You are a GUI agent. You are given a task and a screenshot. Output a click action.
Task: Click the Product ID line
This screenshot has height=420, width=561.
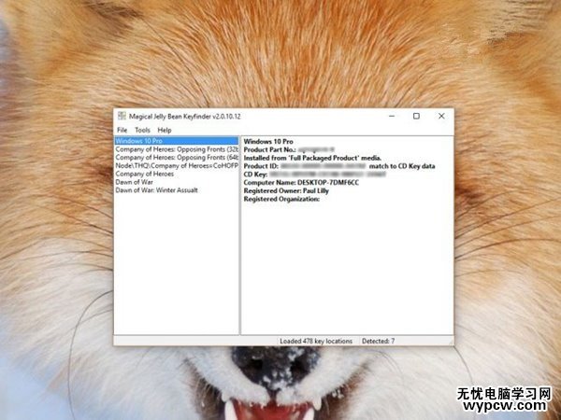(339, 166)
